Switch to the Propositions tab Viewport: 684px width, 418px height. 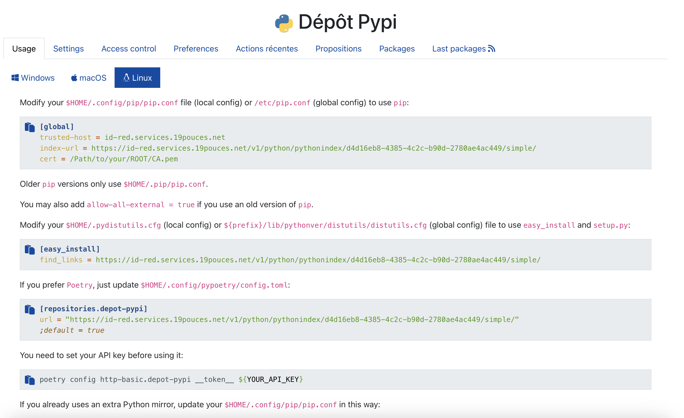click(338, 49)
